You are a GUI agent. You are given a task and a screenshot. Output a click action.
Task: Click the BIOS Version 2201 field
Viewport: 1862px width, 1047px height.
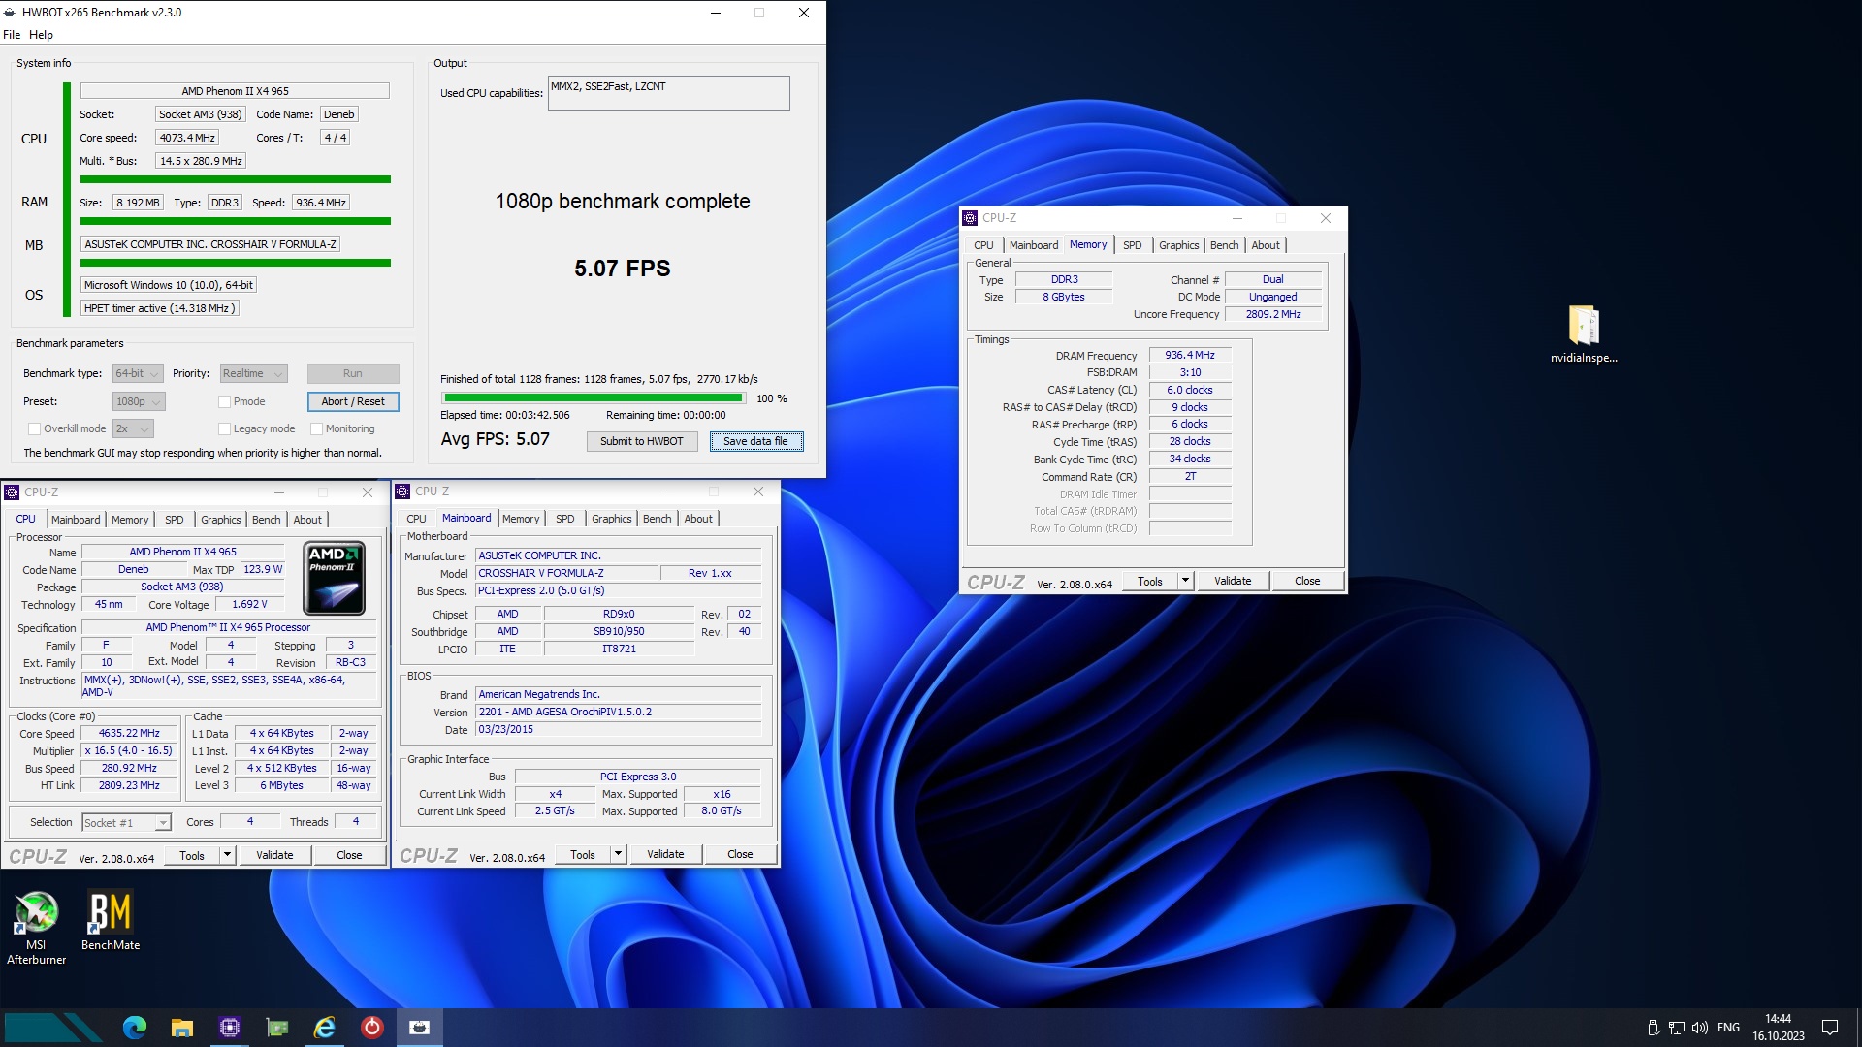pos(619,713)
